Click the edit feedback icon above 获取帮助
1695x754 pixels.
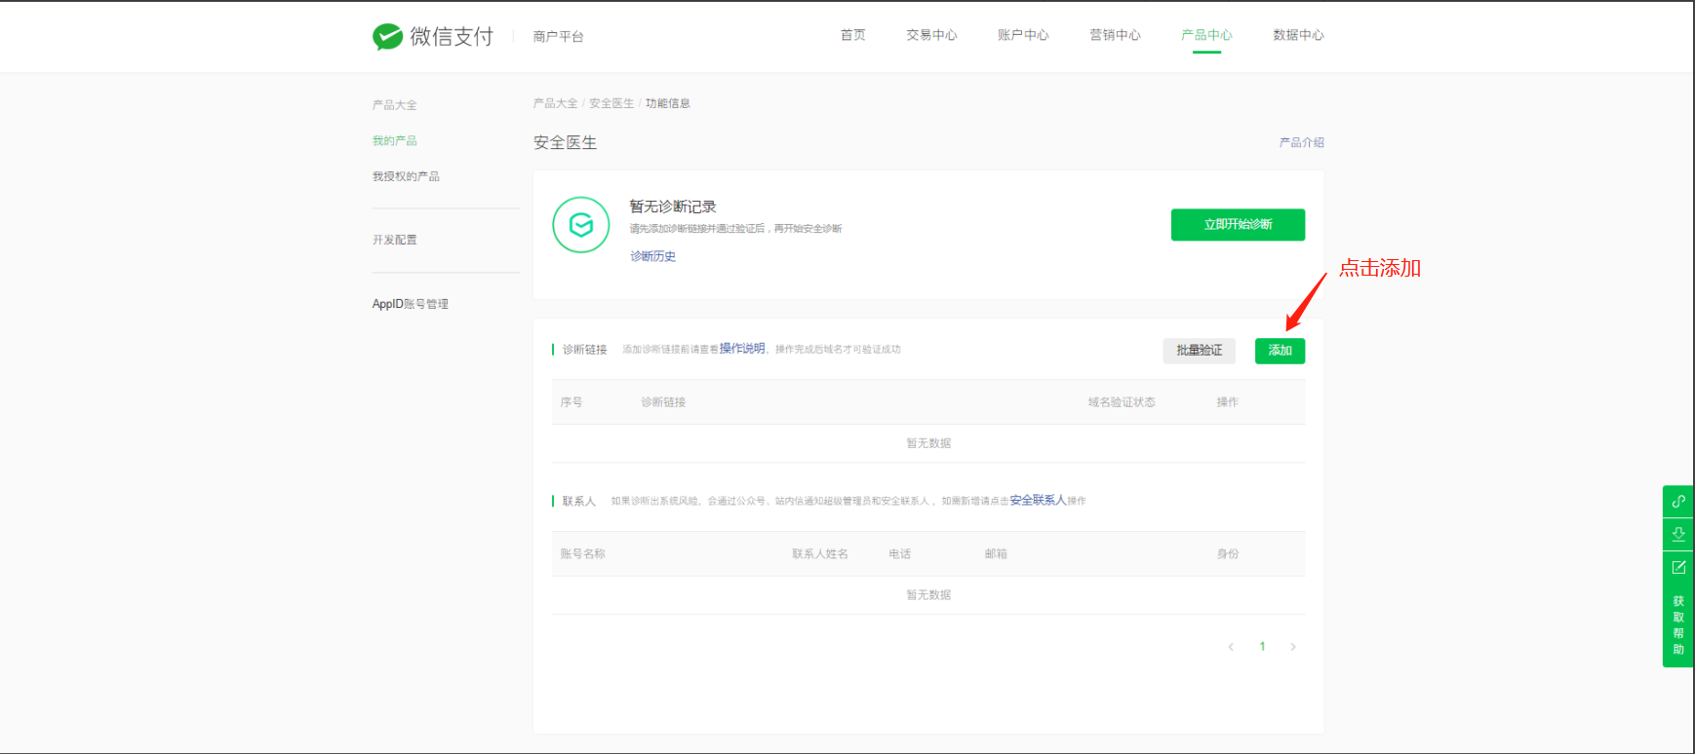pyautogui.click(x=1678, y=567)
